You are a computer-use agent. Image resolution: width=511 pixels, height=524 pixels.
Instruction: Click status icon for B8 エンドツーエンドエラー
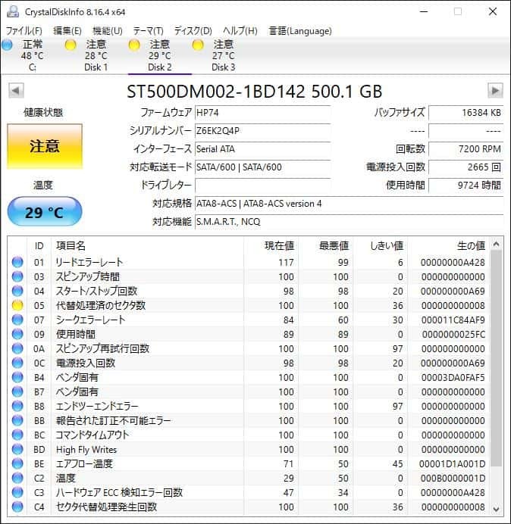17,406
